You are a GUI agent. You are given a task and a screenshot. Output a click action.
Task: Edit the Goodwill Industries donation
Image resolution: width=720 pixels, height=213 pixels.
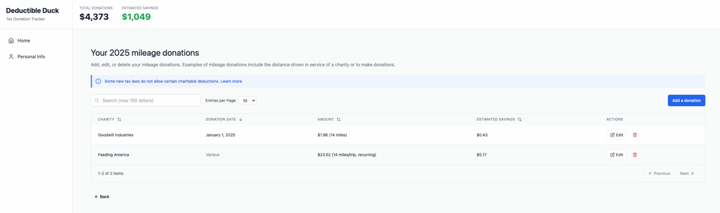tap(616, 135)
